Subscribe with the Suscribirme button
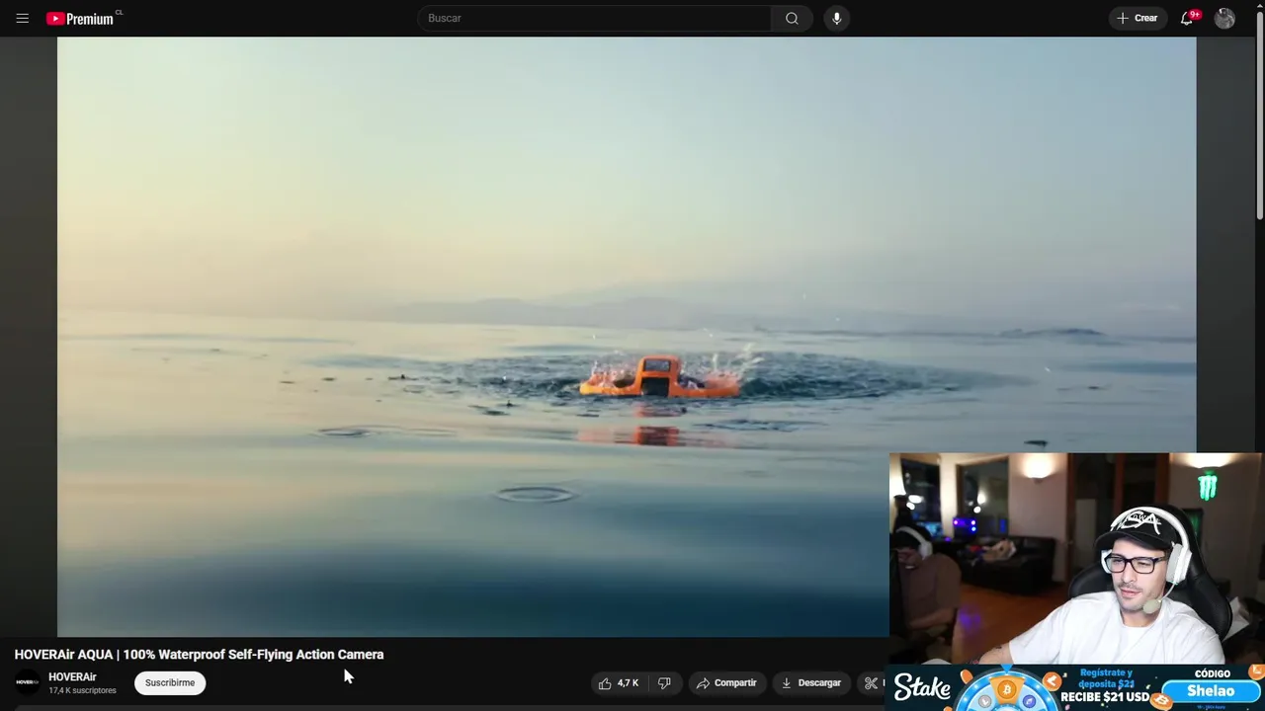 pos(170,682)
